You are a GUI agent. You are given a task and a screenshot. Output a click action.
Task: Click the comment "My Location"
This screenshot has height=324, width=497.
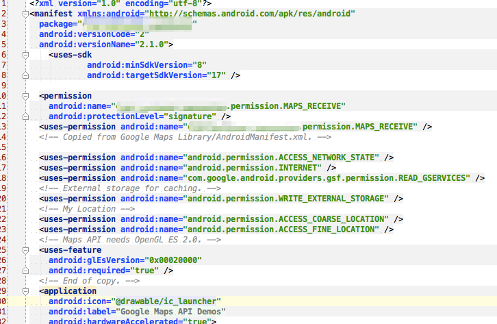(87, 209)
